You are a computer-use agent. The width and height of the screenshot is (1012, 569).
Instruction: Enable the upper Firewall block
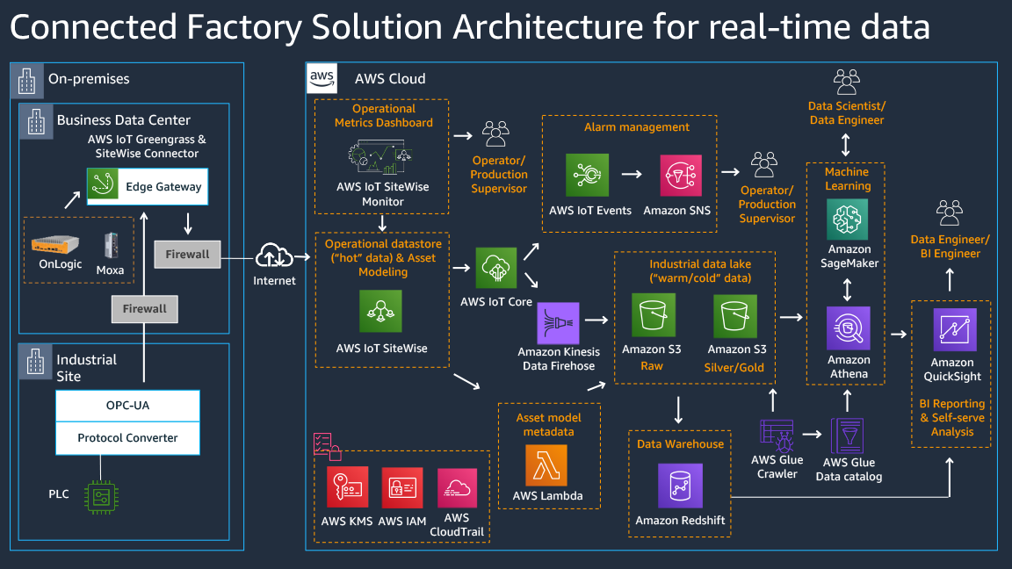pos(187,254)
